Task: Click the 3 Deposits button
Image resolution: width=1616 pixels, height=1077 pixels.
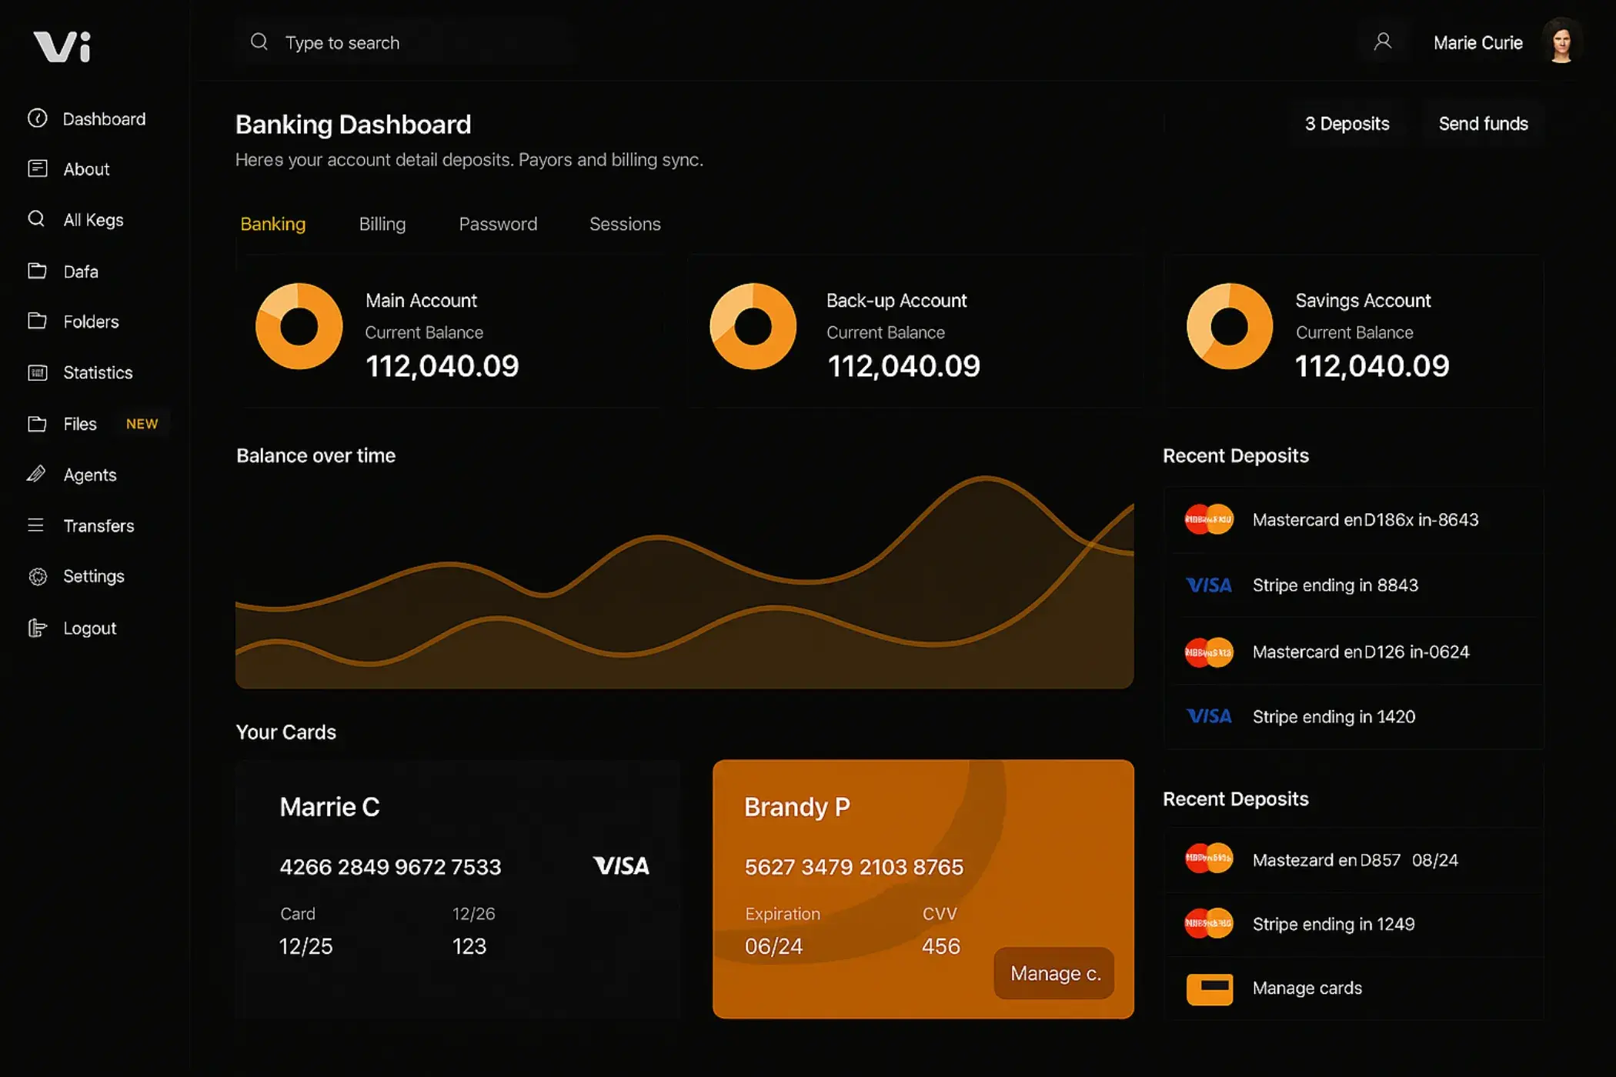Action: tap(1347, 123)
